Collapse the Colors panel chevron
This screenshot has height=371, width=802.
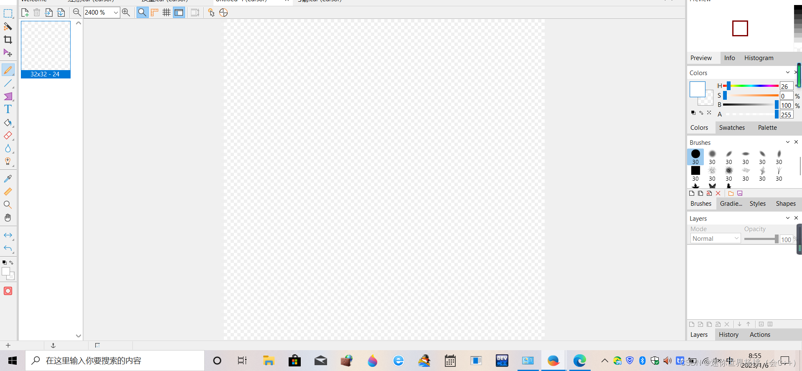coord(788,72)
